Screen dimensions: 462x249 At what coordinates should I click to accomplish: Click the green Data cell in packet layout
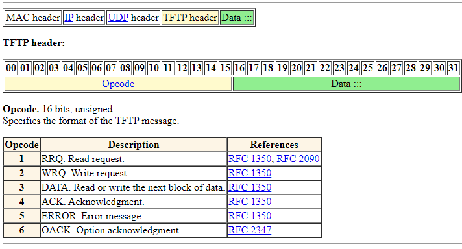(237, 18)
